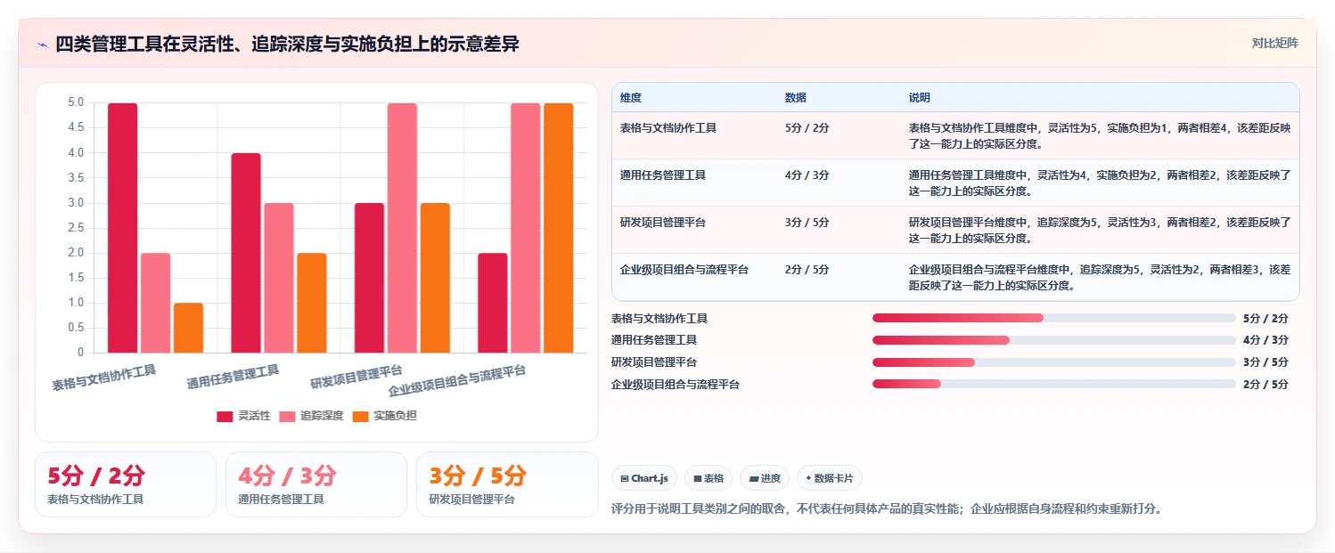Select the 表格与文档协作工具 table row name
The width and height of the screenshot is (1335, 553).
pyautogui.click(x=668, y=127)
